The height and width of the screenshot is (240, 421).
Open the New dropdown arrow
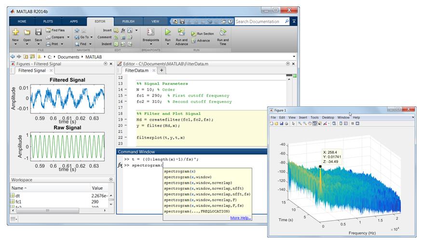[x=15, y=44]
